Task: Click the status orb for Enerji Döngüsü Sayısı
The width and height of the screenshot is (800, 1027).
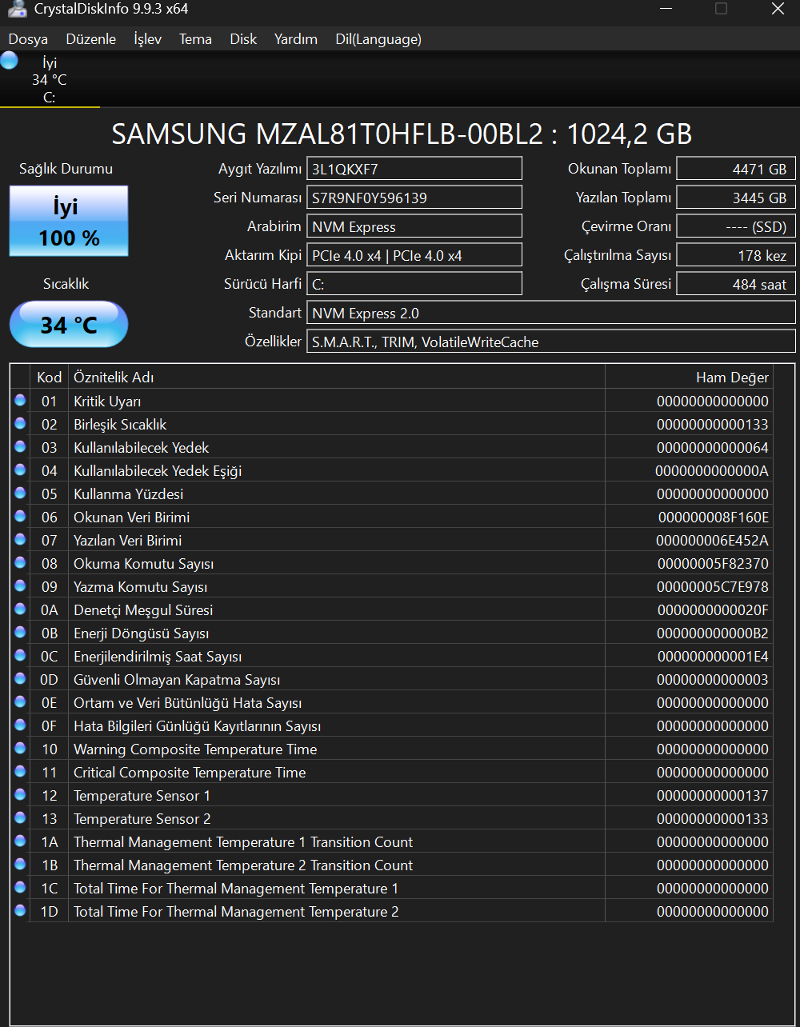Action: click(x=20, y=632)
